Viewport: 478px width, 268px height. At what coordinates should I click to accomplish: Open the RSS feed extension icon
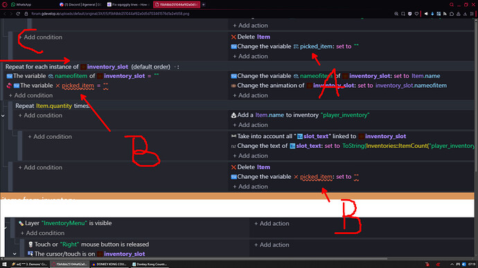(445, 14)
